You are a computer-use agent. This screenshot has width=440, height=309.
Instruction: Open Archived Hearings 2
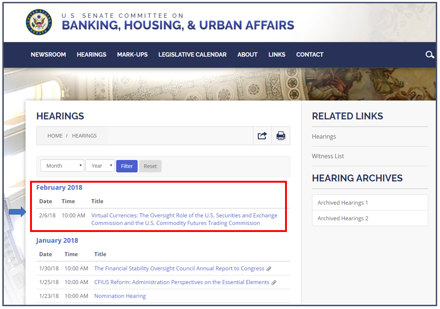pos(370,218)
